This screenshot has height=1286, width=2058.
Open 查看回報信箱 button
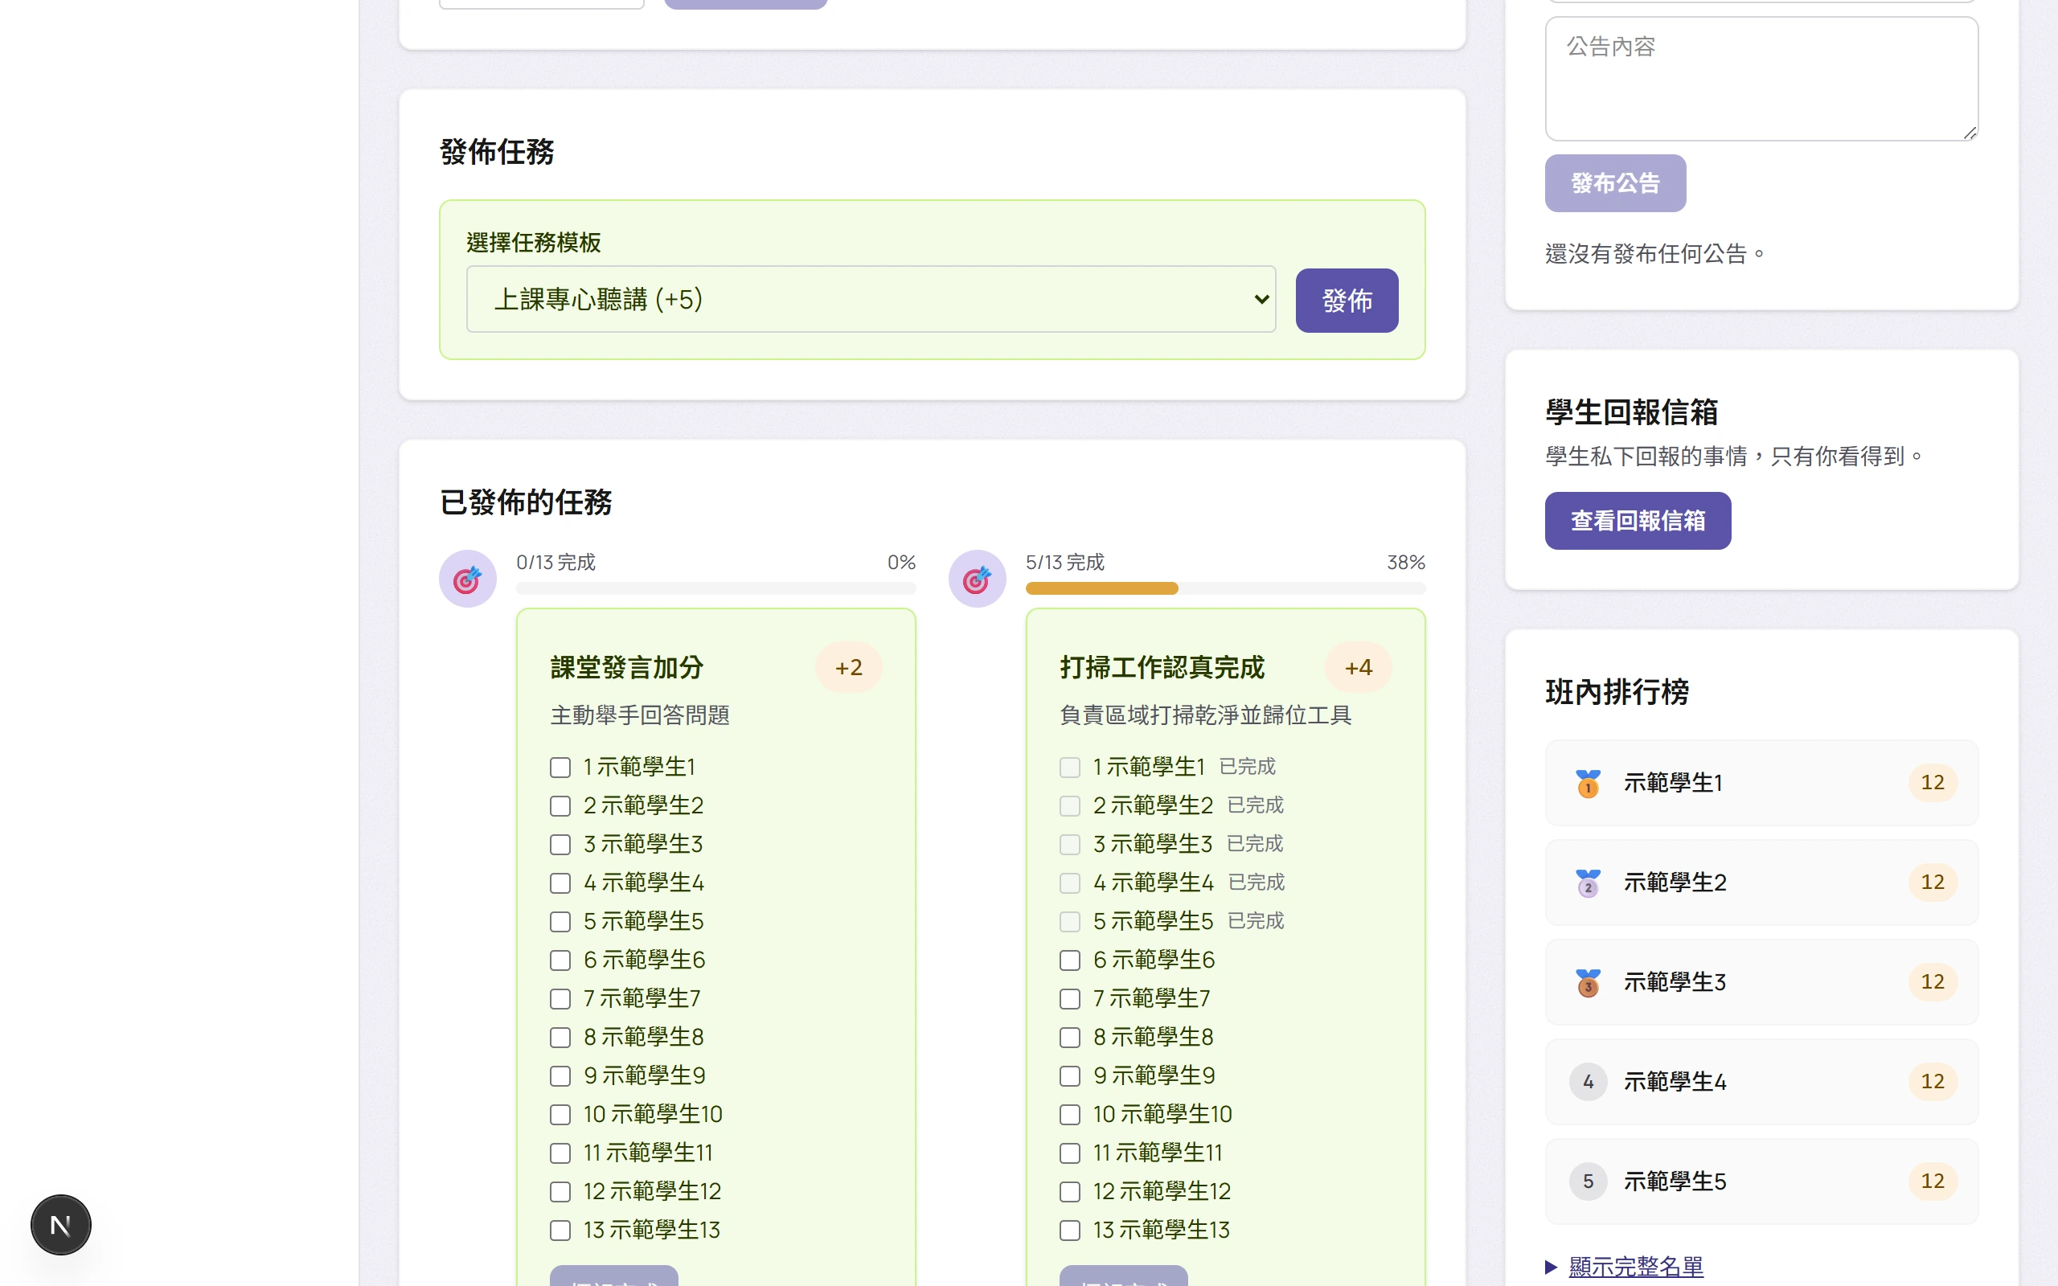point(1638,521)
